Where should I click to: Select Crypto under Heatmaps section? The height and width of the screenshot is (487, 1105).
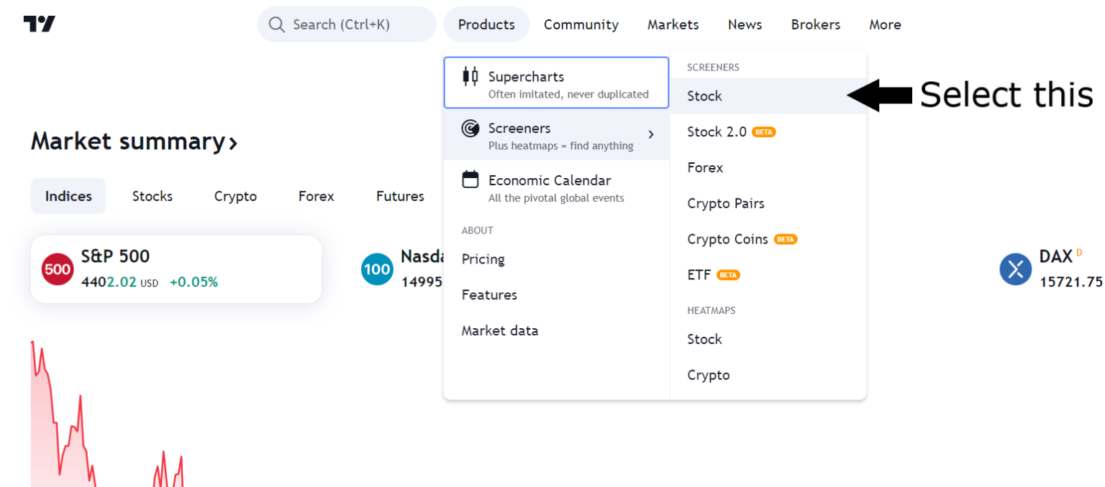(708, 375)
